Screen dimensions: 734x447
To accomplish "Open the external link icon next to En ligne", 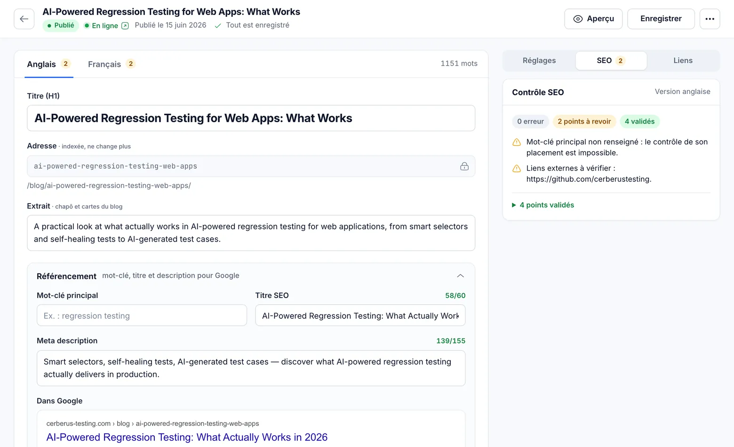I will [x=125, y=26].
